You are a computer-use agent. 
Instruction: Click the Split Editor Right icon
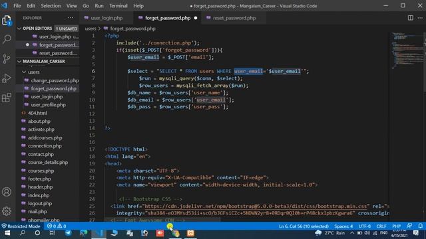(x=411, y=18)
